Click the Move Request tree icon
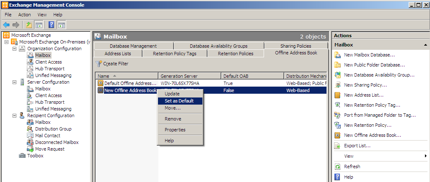430x182 pixels. 30,149
